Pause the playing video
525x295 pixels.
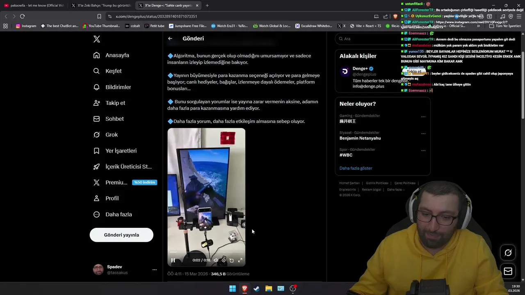point(173,260)
